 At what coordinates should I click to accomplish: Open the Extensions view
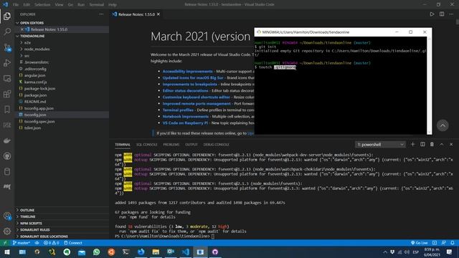click(7, 94)
